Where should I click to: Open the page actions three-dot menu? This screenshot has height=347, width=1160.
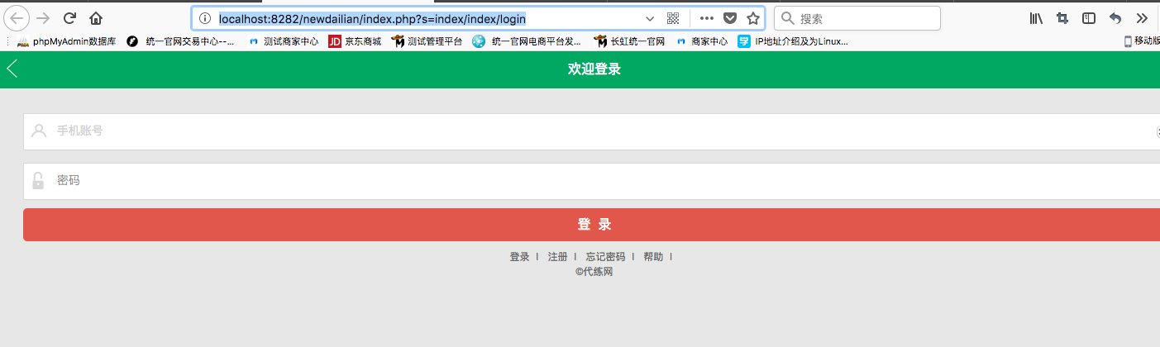[707, 18]
